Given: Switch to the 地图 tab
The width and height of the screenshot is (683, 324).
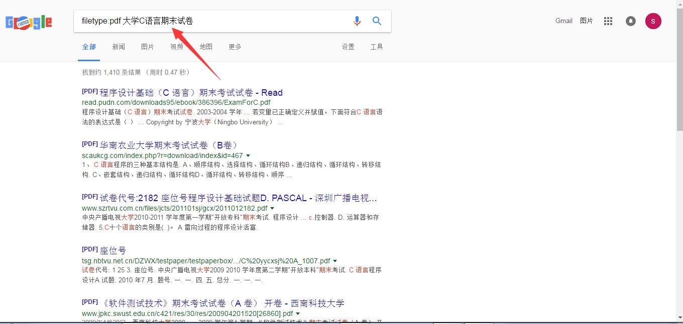Looking at the screenshot, I should click(x=206, y=47).
